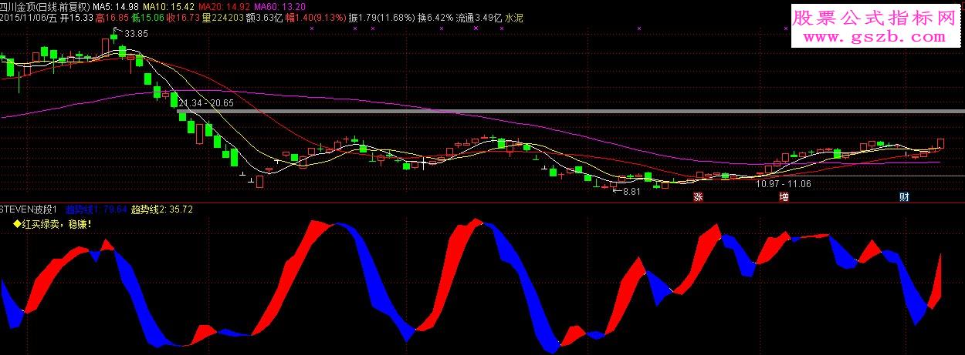965x355 pixels.
Task: Open the 水泥 sector label
Action: (x=514, y=17)
